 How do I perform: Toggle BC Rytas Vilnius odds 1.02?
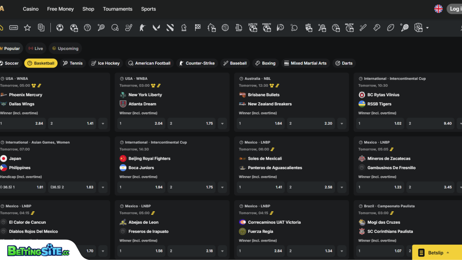tap(380, 123)
